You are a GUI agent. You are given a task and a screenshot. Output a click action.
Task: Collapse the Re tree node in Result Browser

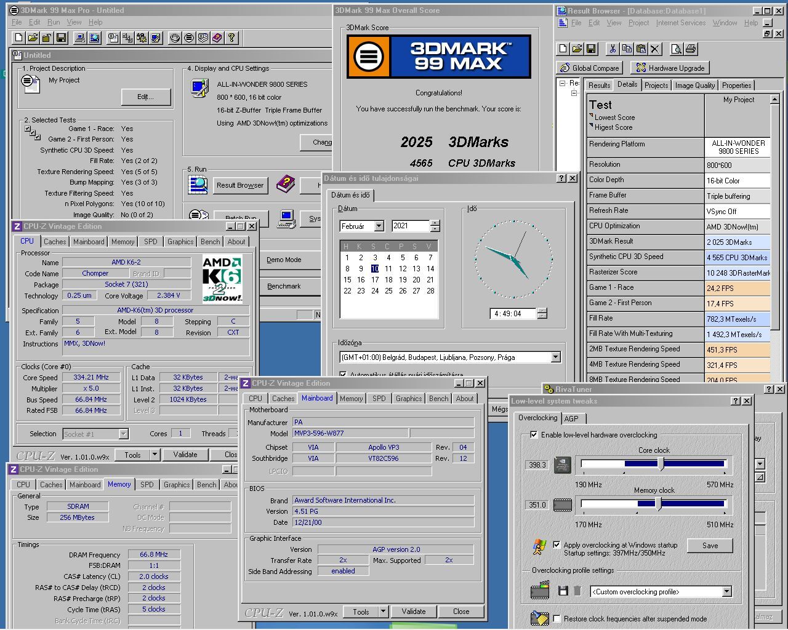(x=562, y=83)
